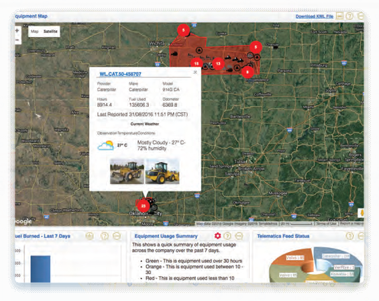
Task: Click the Model value 914G CA
Action: [x=171, y=89]
